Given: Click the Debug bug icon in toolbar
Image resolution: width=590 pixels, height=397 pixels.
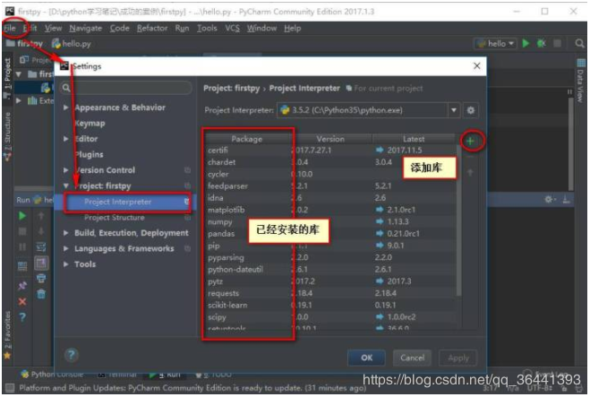Looking at the screenshot, I should click(x=541, y=44).
